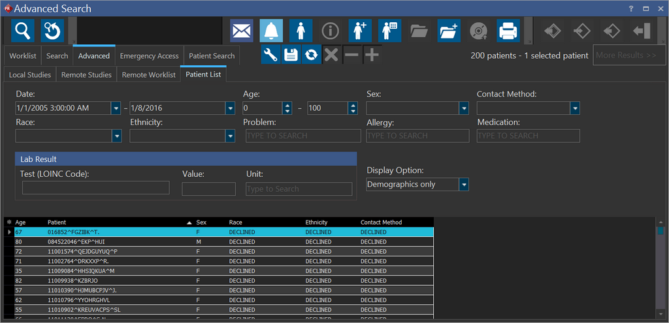
Task: Open the Remote Worklist tab
Action: [148, 75]
